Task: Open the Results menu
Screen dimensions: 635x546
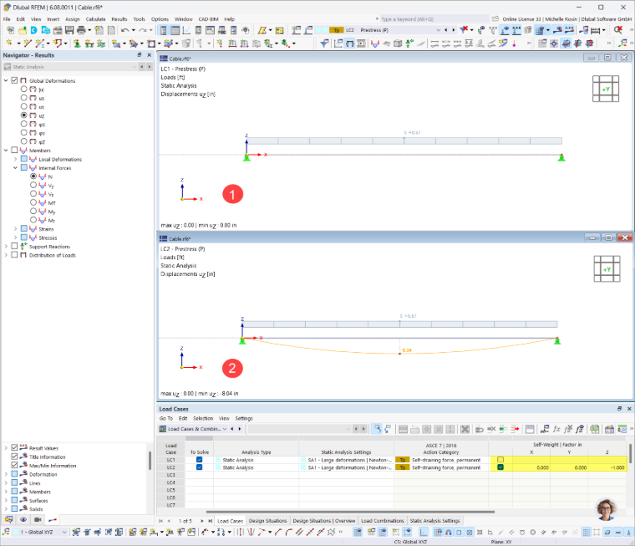Action: 119,19
